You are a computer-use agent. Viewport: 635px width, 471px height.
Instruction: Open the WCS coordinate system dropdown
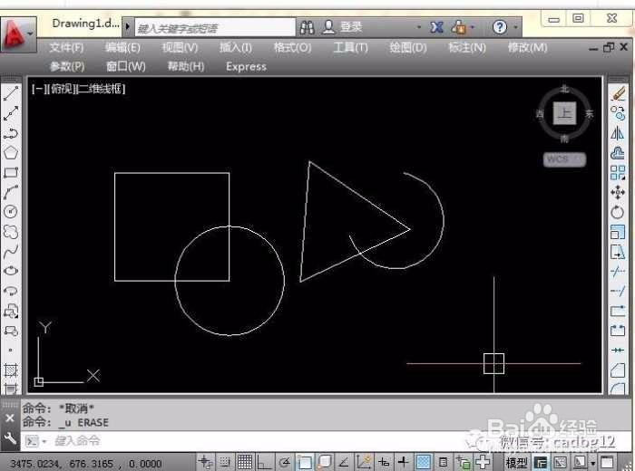pos(564,159)
